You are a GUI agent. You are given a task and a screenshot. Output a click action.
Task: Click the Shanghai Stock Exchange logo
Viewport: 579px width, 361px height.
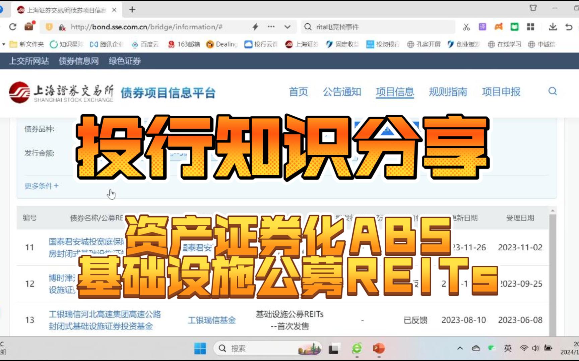coord(61,92)
